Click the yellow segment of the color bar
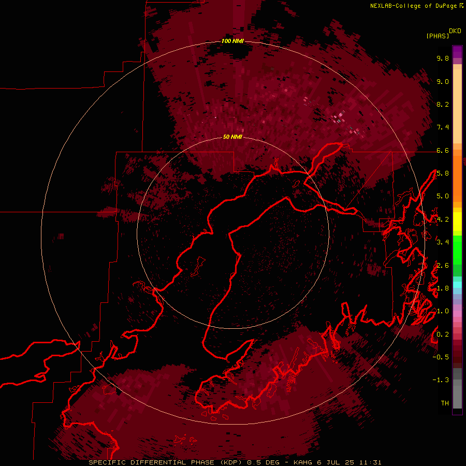The height and width of the screenshot is (466, 466). 457,222
